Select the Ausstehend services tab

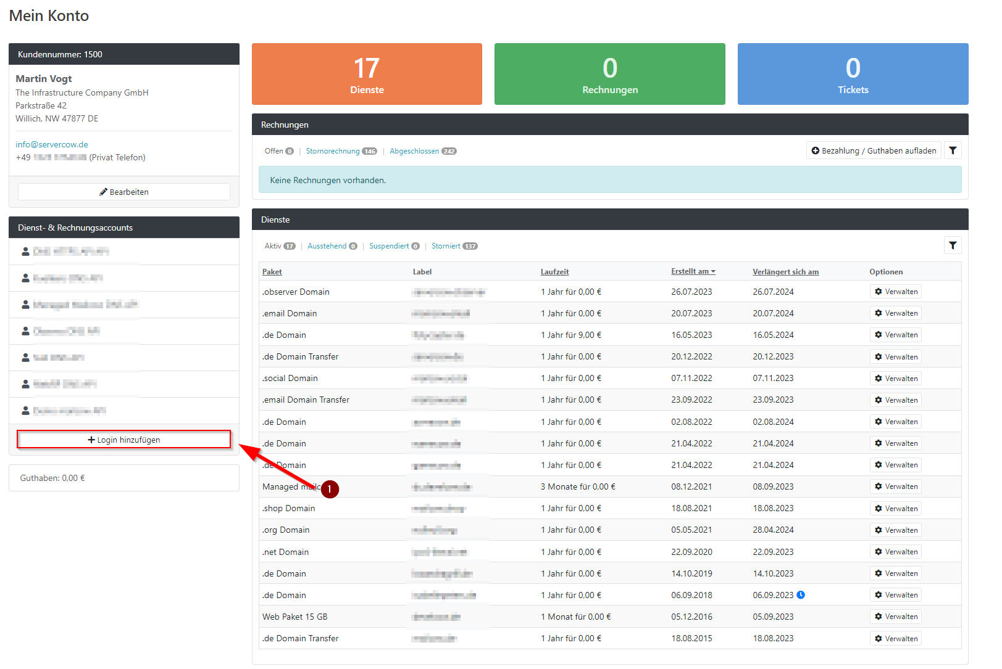click(332, 246)
